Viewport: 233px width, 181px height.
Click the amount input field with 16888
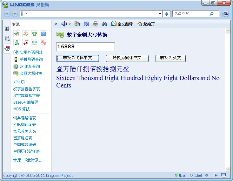point(85,47)
